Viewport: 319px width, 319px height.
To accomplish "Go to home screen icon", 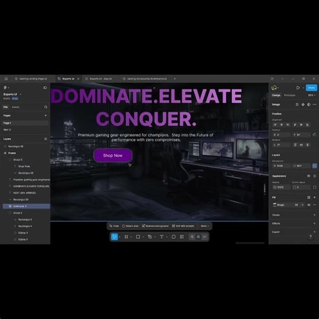I will (6, 79).
